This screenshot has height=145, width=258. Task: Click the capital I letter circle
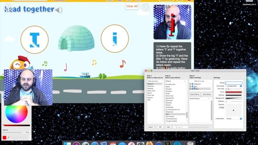(35, 40)
